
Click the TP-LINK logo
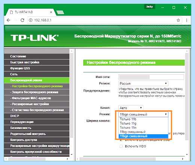tap(34, 37)
